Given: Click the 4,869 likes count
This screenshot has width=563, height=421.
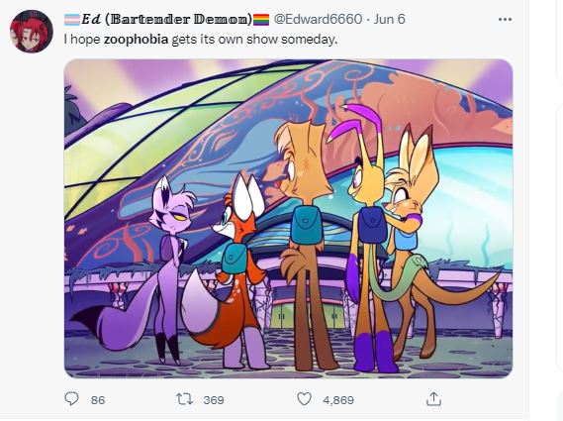Looking at the screenshot, I should coord(338,400).
